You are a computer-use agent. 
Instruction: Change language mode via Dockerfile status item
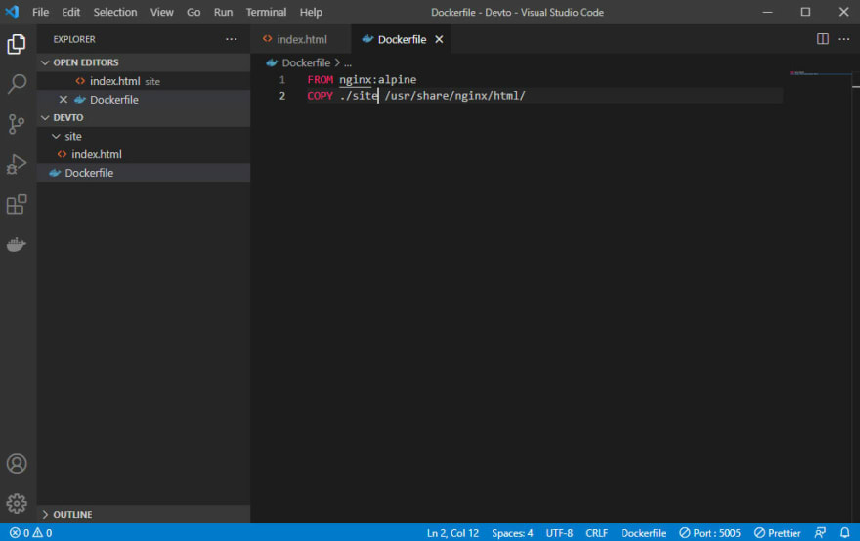[643, 533]
